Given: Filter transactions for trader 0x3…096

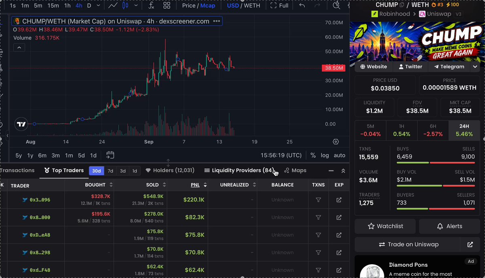Looking at the screenshot, I should (x=318, y=200).
